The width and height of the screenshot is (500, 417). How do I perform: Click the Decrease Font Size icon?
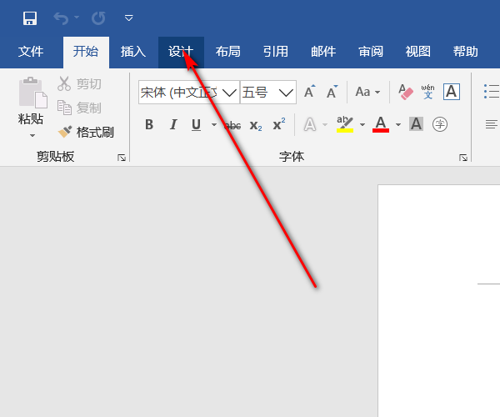click(x=332, y=92)
